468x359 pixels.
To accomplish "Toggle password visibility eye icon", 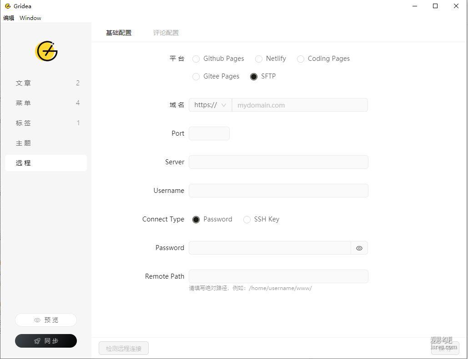I will click(x=359, y=248).
